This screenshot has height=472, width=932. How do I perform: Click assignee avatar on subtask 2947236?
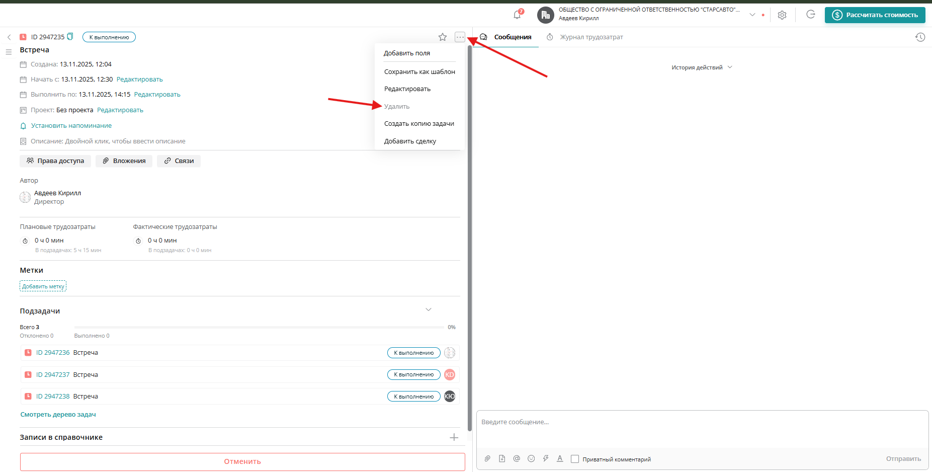click(450, 353)
